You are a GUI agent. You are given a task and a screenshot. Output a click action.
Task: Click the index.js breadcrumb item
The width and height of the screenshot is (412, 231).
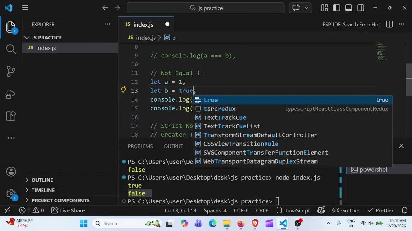click(x=142, y=38)
